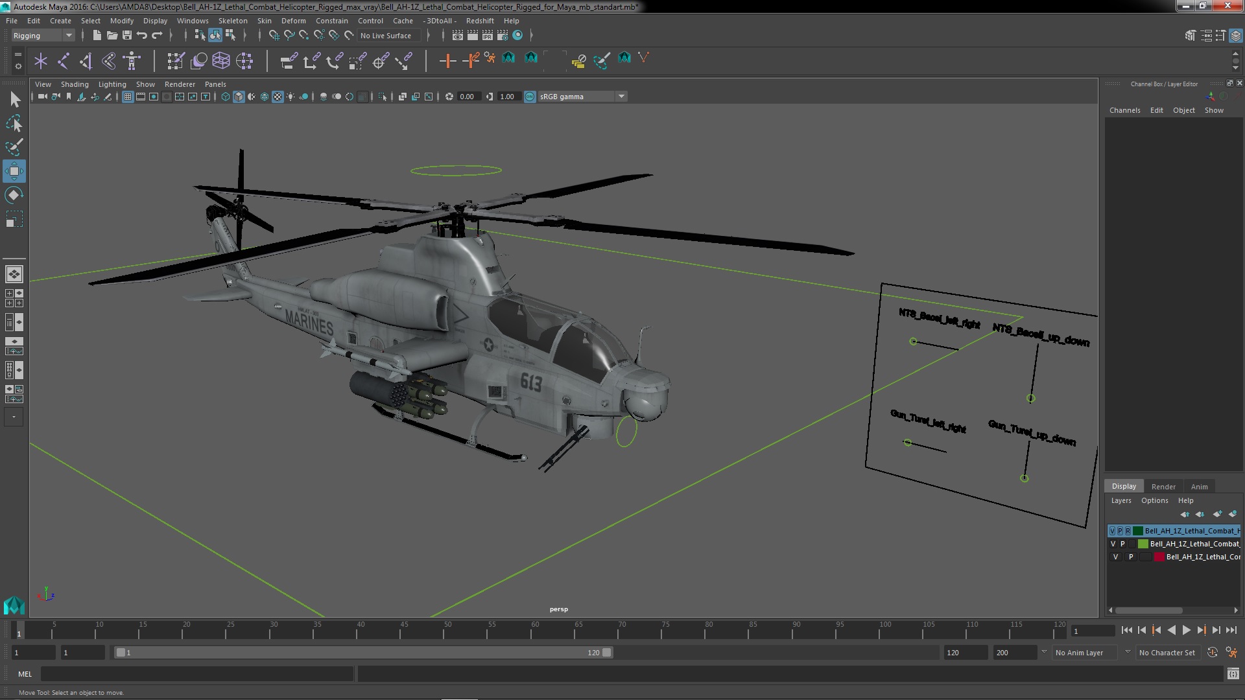Image resolution: width=1245 pixels, height=700 pixels.
Task: Click the HumanIK character figure icon
Action: coord(132,61)
